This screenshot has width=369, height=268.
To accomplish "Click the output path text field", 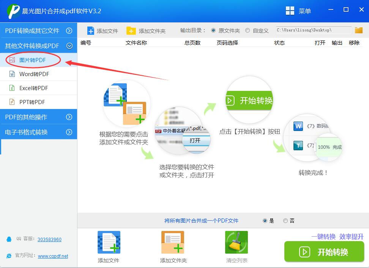I will (x=314, y=30).
